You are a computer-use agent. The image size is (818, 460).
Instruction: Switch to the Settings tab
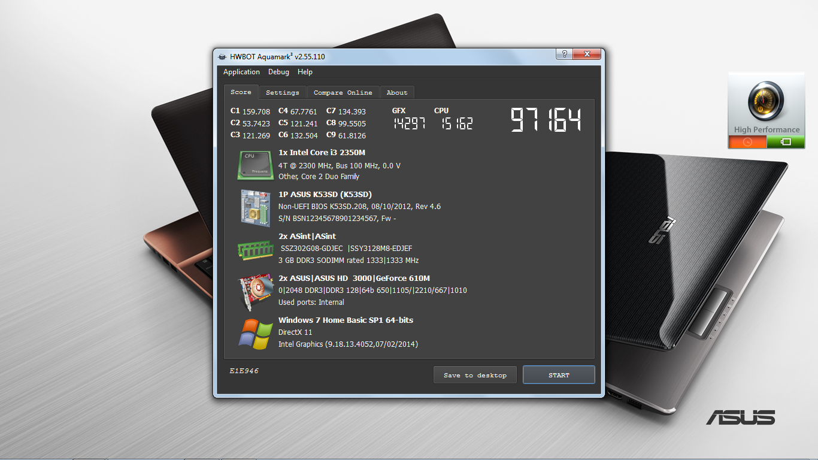click(x=283, y=93)
